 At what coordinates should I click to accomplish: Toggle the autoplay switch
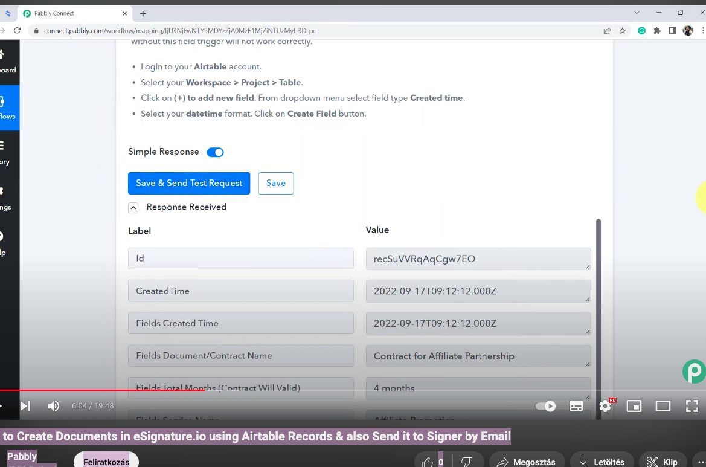[546, 406]
